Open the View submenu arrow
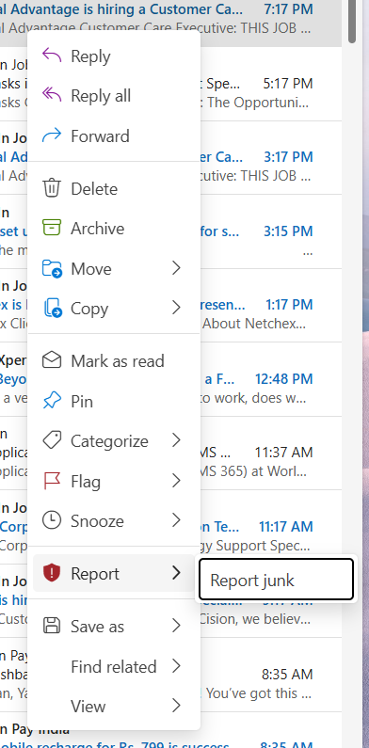 pos(177,706)
